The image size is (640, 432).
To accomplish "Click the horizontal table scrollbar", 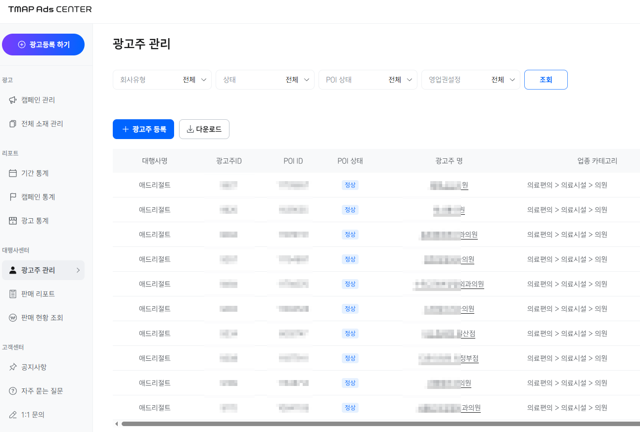I will point(381,424).
